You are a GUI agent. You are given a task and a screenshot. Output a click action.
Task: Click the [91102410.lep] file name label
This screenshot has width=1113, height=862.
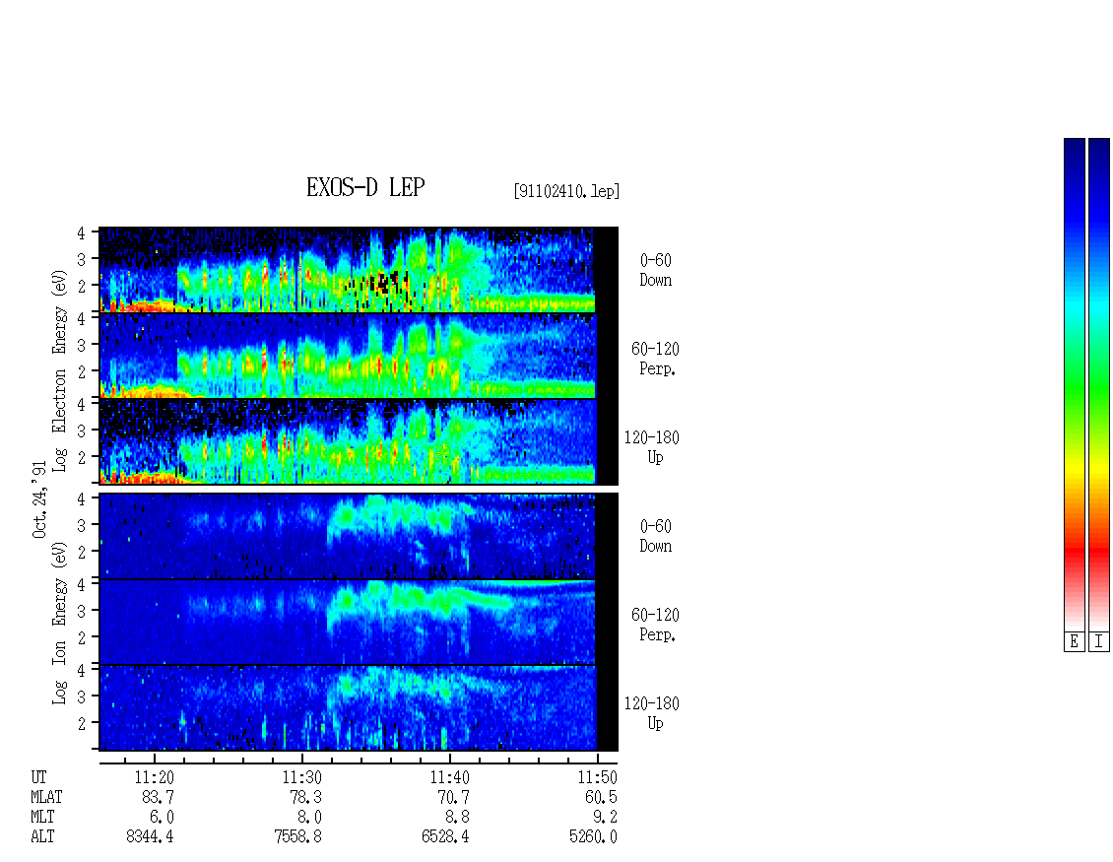pos(566,191)
